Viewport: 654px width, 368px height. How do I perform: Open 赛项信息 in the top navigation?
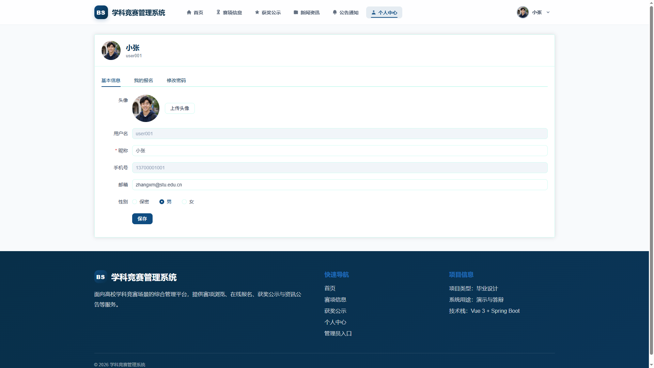(229, 13)
